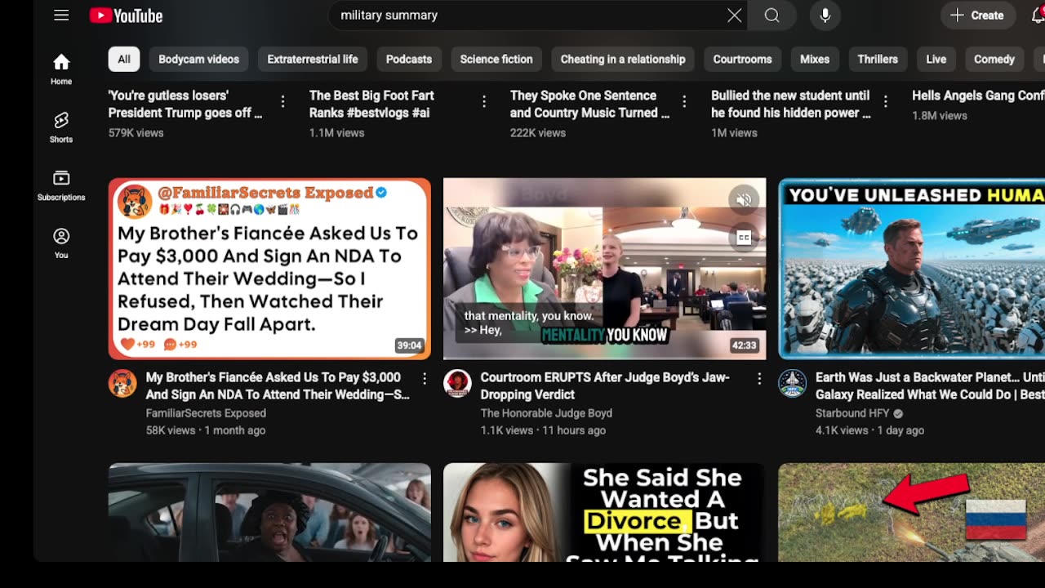Select the Bodycam videos chip
This screenshot has width=1045, height=588.
pos(198,59)
